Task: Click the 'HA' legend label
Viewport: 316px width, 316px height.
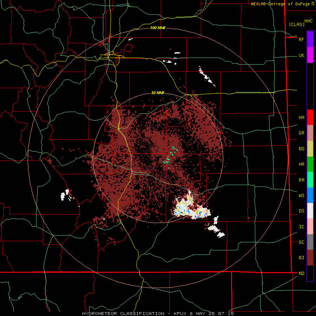Action: click(x=301, y=118)
